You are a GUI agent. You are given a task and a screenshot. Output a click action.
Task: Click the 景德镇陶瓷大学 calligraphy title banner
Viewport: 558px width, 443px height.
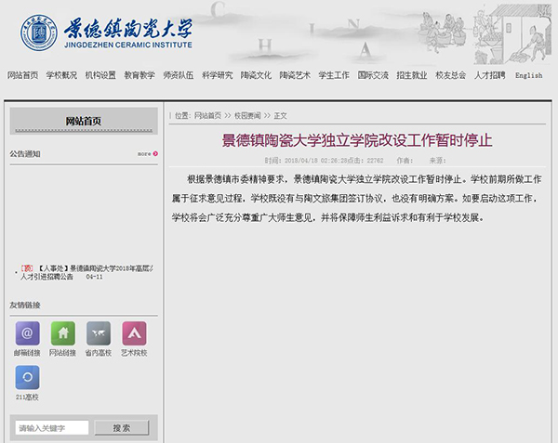click(128, 28)
